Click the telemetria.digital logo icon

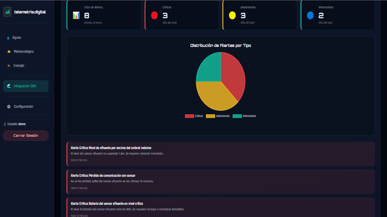coord(7,12)
